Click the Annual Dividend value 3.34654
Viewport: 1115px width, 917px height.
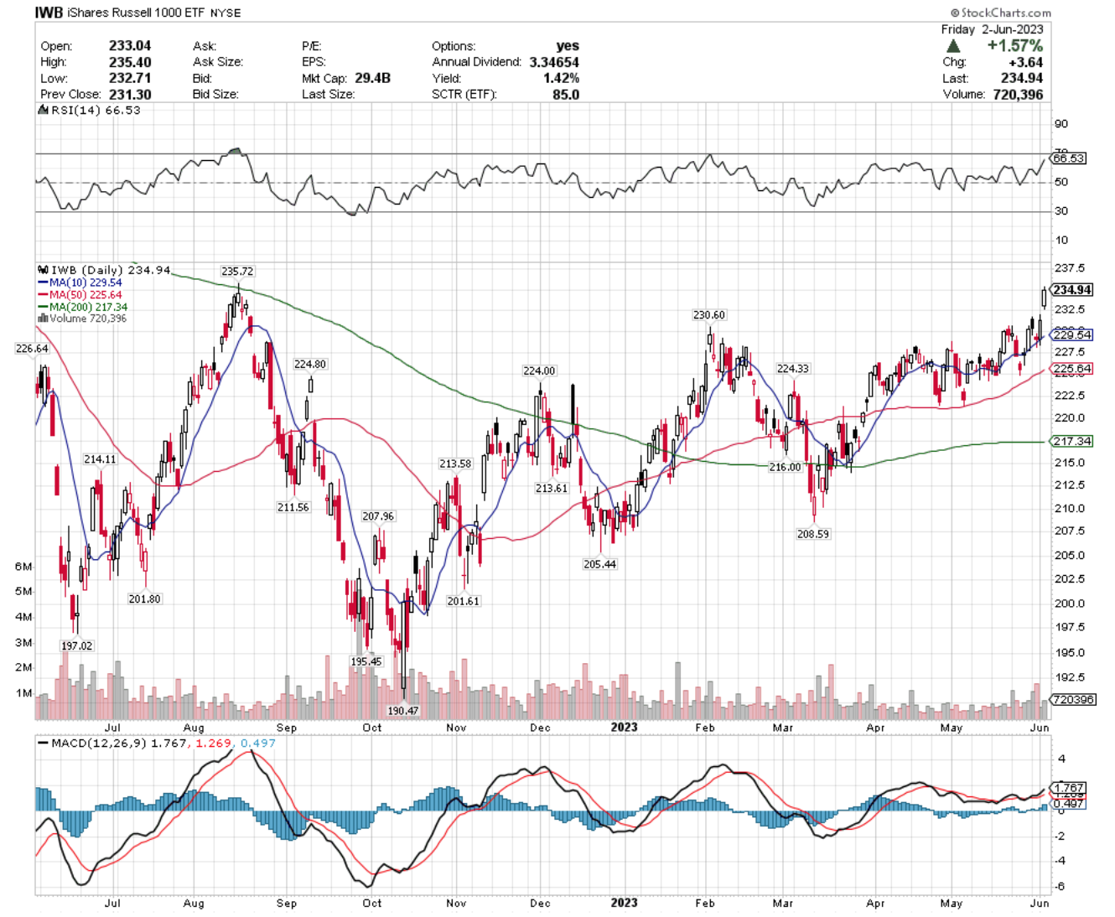pyautogui.click(x=554, y=62)
